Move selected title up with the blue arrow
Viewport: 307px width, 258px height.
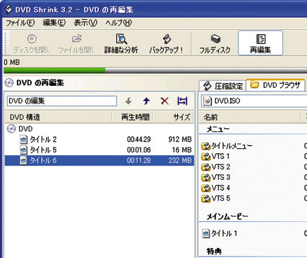click(x=146, y=101)
